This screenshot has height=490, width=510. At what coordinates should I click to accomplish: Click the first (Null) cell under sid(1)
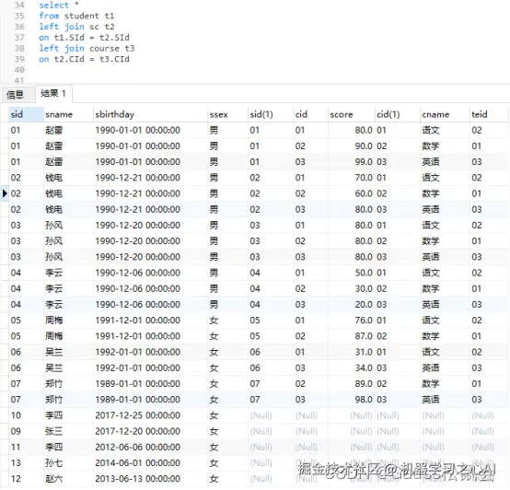coord(271,415)
